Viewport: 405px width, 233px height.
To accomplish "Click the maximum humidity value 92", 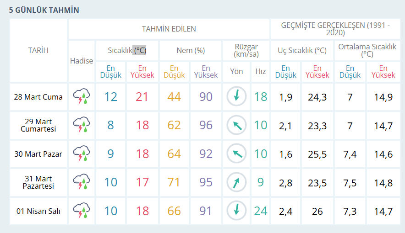I will 206,154.
